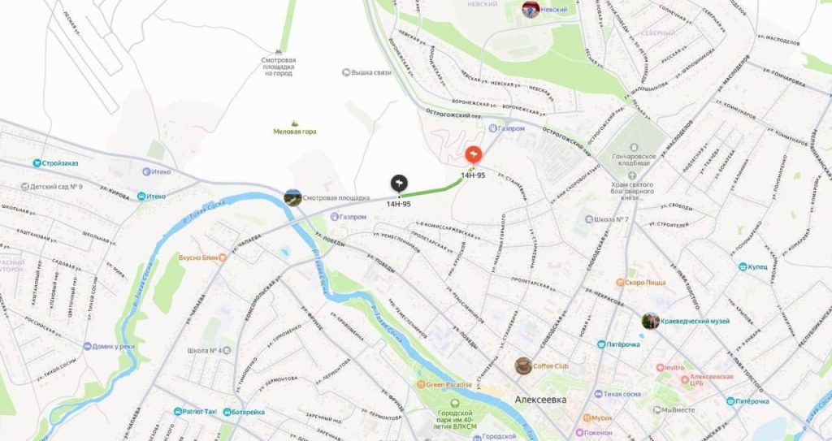
Task: Select the Coffee Club cafe icon
Action: point(523,365)
